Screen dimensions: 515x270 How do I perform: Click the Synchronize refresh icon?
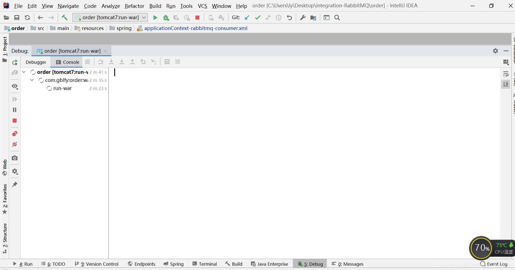pyautogui.click(x=27, y=18)
